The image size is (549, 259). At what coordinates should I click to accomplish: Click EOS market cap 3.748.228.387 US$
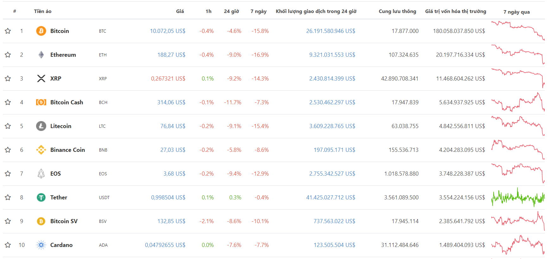462,174
